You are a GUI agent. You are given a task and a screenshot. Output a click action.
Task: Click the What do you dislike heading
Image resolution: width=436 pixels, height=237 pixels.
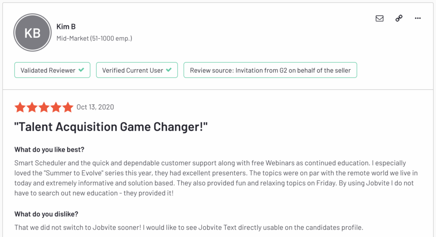(x=46, y=214)
